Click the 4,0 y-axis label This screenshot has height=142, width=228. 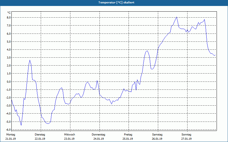point(9,49)
